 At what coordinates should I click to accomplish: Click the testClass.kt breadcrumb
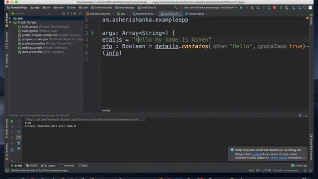point(147,8)
